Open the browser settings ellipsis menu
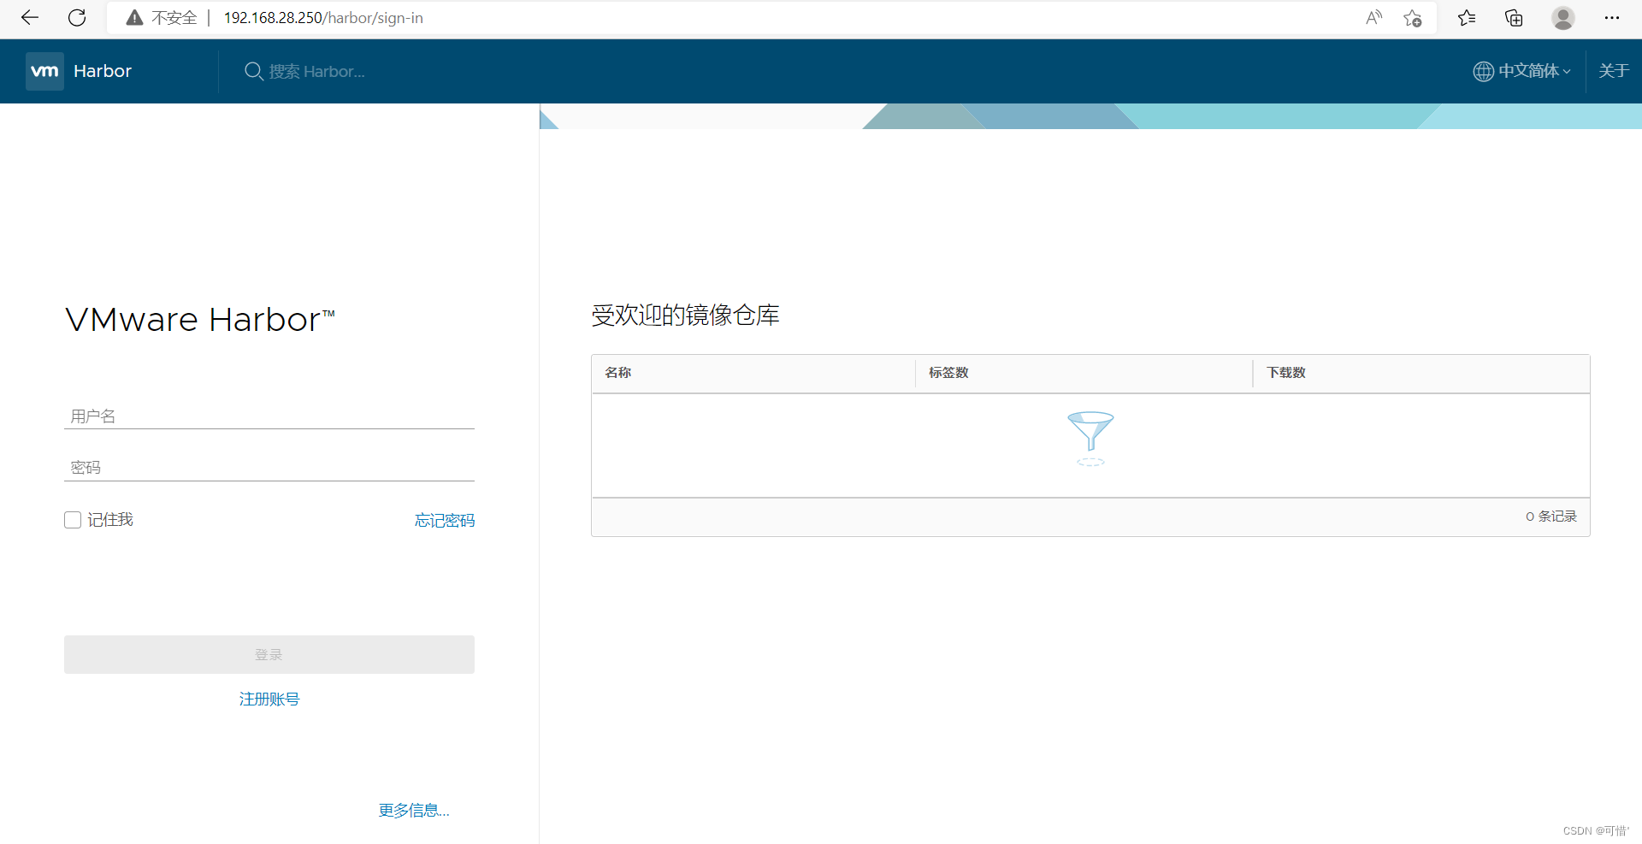 (1612, 18)
